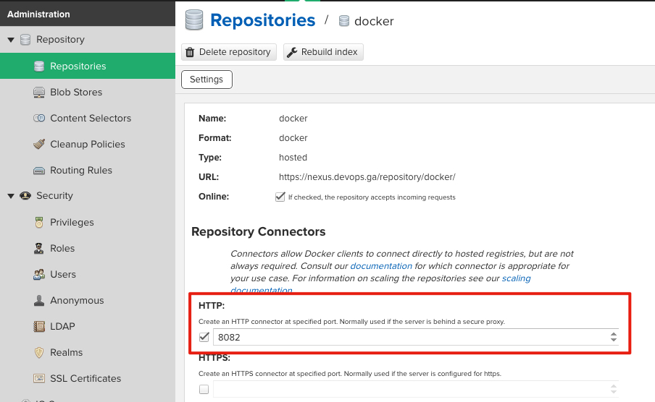Click the repository URL text

click(367, 177)
